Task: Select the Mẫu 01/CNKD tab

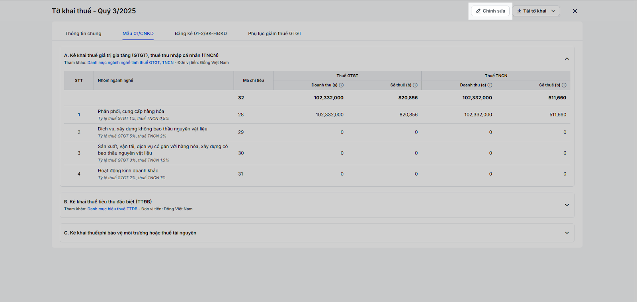Action: [x=138, y=33]
